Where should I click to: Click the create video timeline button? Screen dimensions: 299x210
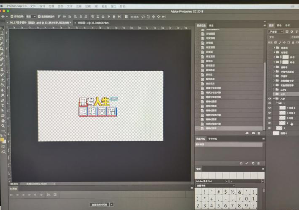(100, 204)
